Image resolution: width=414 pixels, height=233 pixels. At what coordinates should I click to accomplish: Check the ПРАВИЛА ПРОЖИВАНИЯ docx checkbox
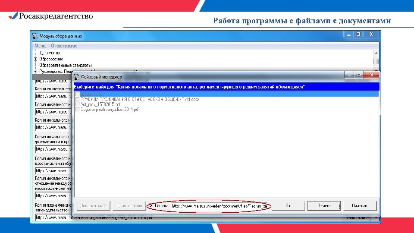(77, 99)
